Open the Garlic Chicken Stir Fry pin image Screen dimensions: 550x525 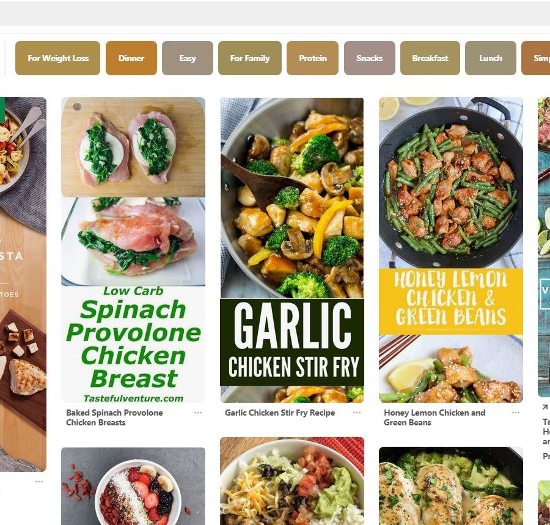292,250
